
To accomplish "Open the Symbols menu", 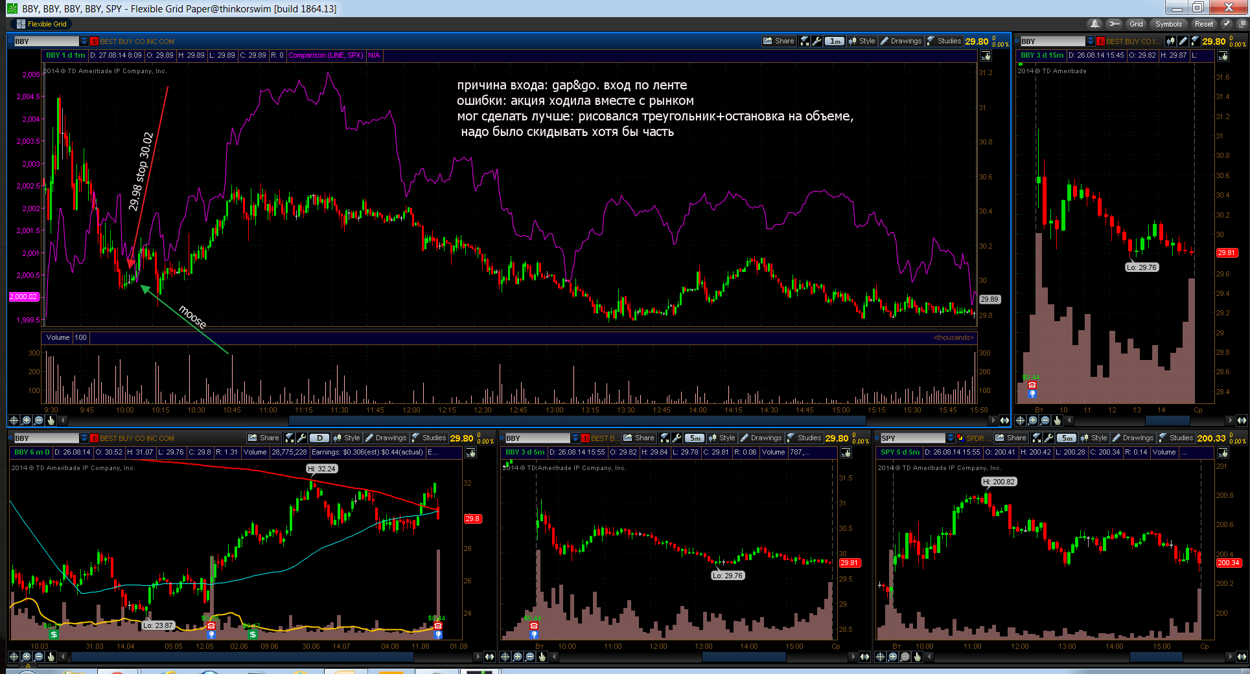I will (x=1168, y=24).
